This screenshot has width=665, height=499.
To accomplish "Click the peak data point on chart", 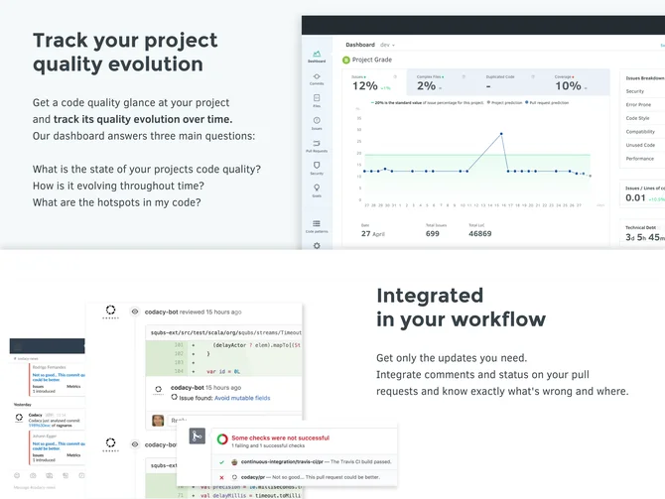I will click(x=501, y=134).
